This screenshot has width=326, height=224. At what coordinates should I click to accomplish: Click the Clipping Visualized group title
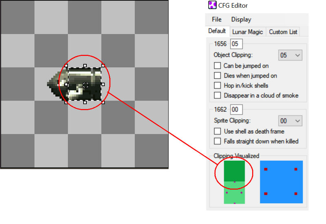click(x=236, y=156)
